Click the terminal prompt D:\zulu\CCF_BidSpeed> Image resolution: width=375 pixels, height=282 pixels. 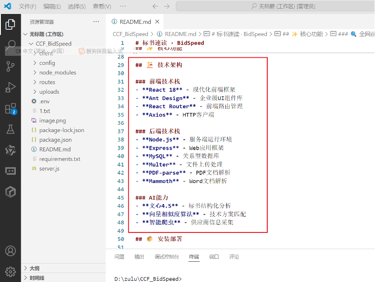tap(148, 279)
